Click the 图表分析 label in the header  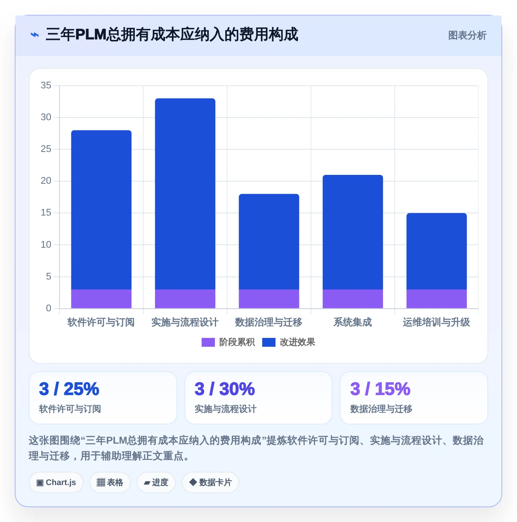(x=467, y=35)
